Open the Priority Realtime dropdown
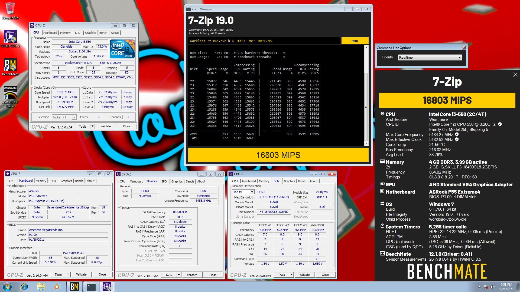Viewport: 520px width, 292px height. pos(430,58)
